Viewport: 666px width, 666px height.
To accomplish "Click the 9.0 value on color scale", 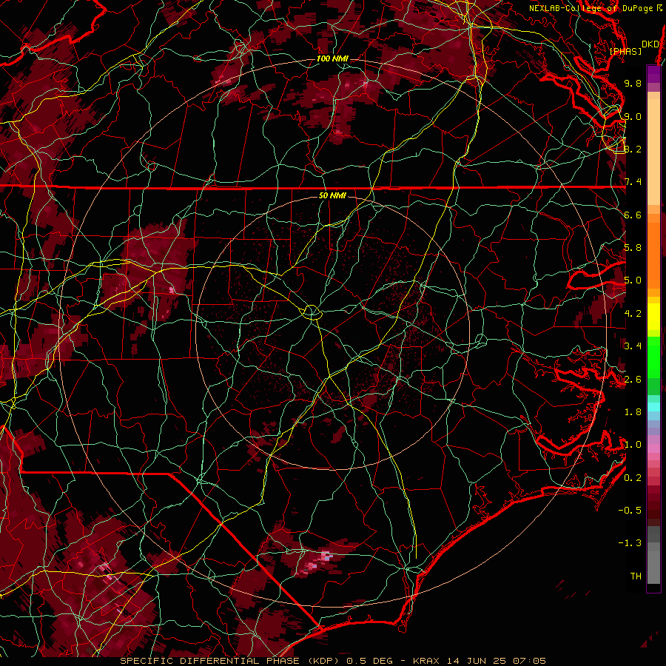I will pos(633,116).
